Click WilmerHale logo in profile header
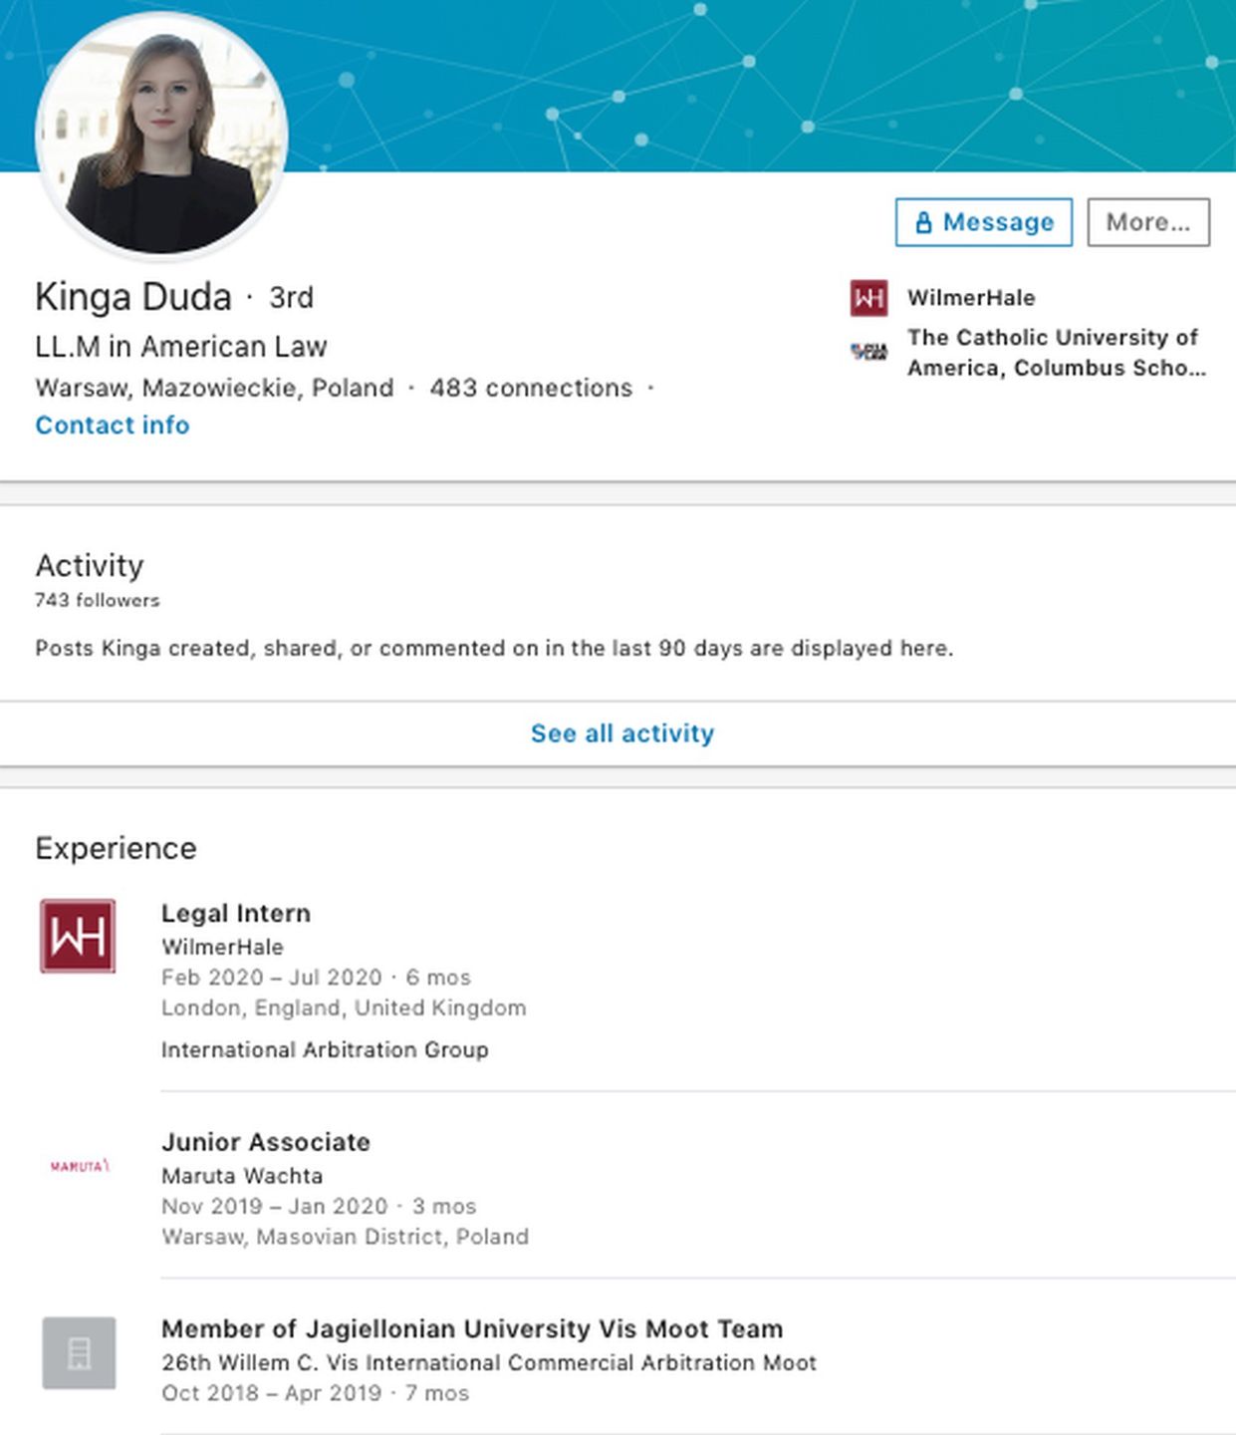1236x1435 pixels. 868,298
